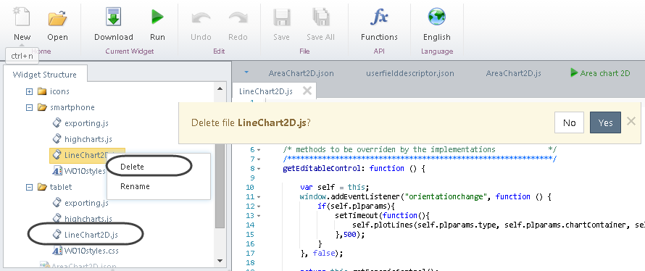Select LineChart2D.js under the tablet folder
This screenshot has width=645, height=271.
coord(91,235)
